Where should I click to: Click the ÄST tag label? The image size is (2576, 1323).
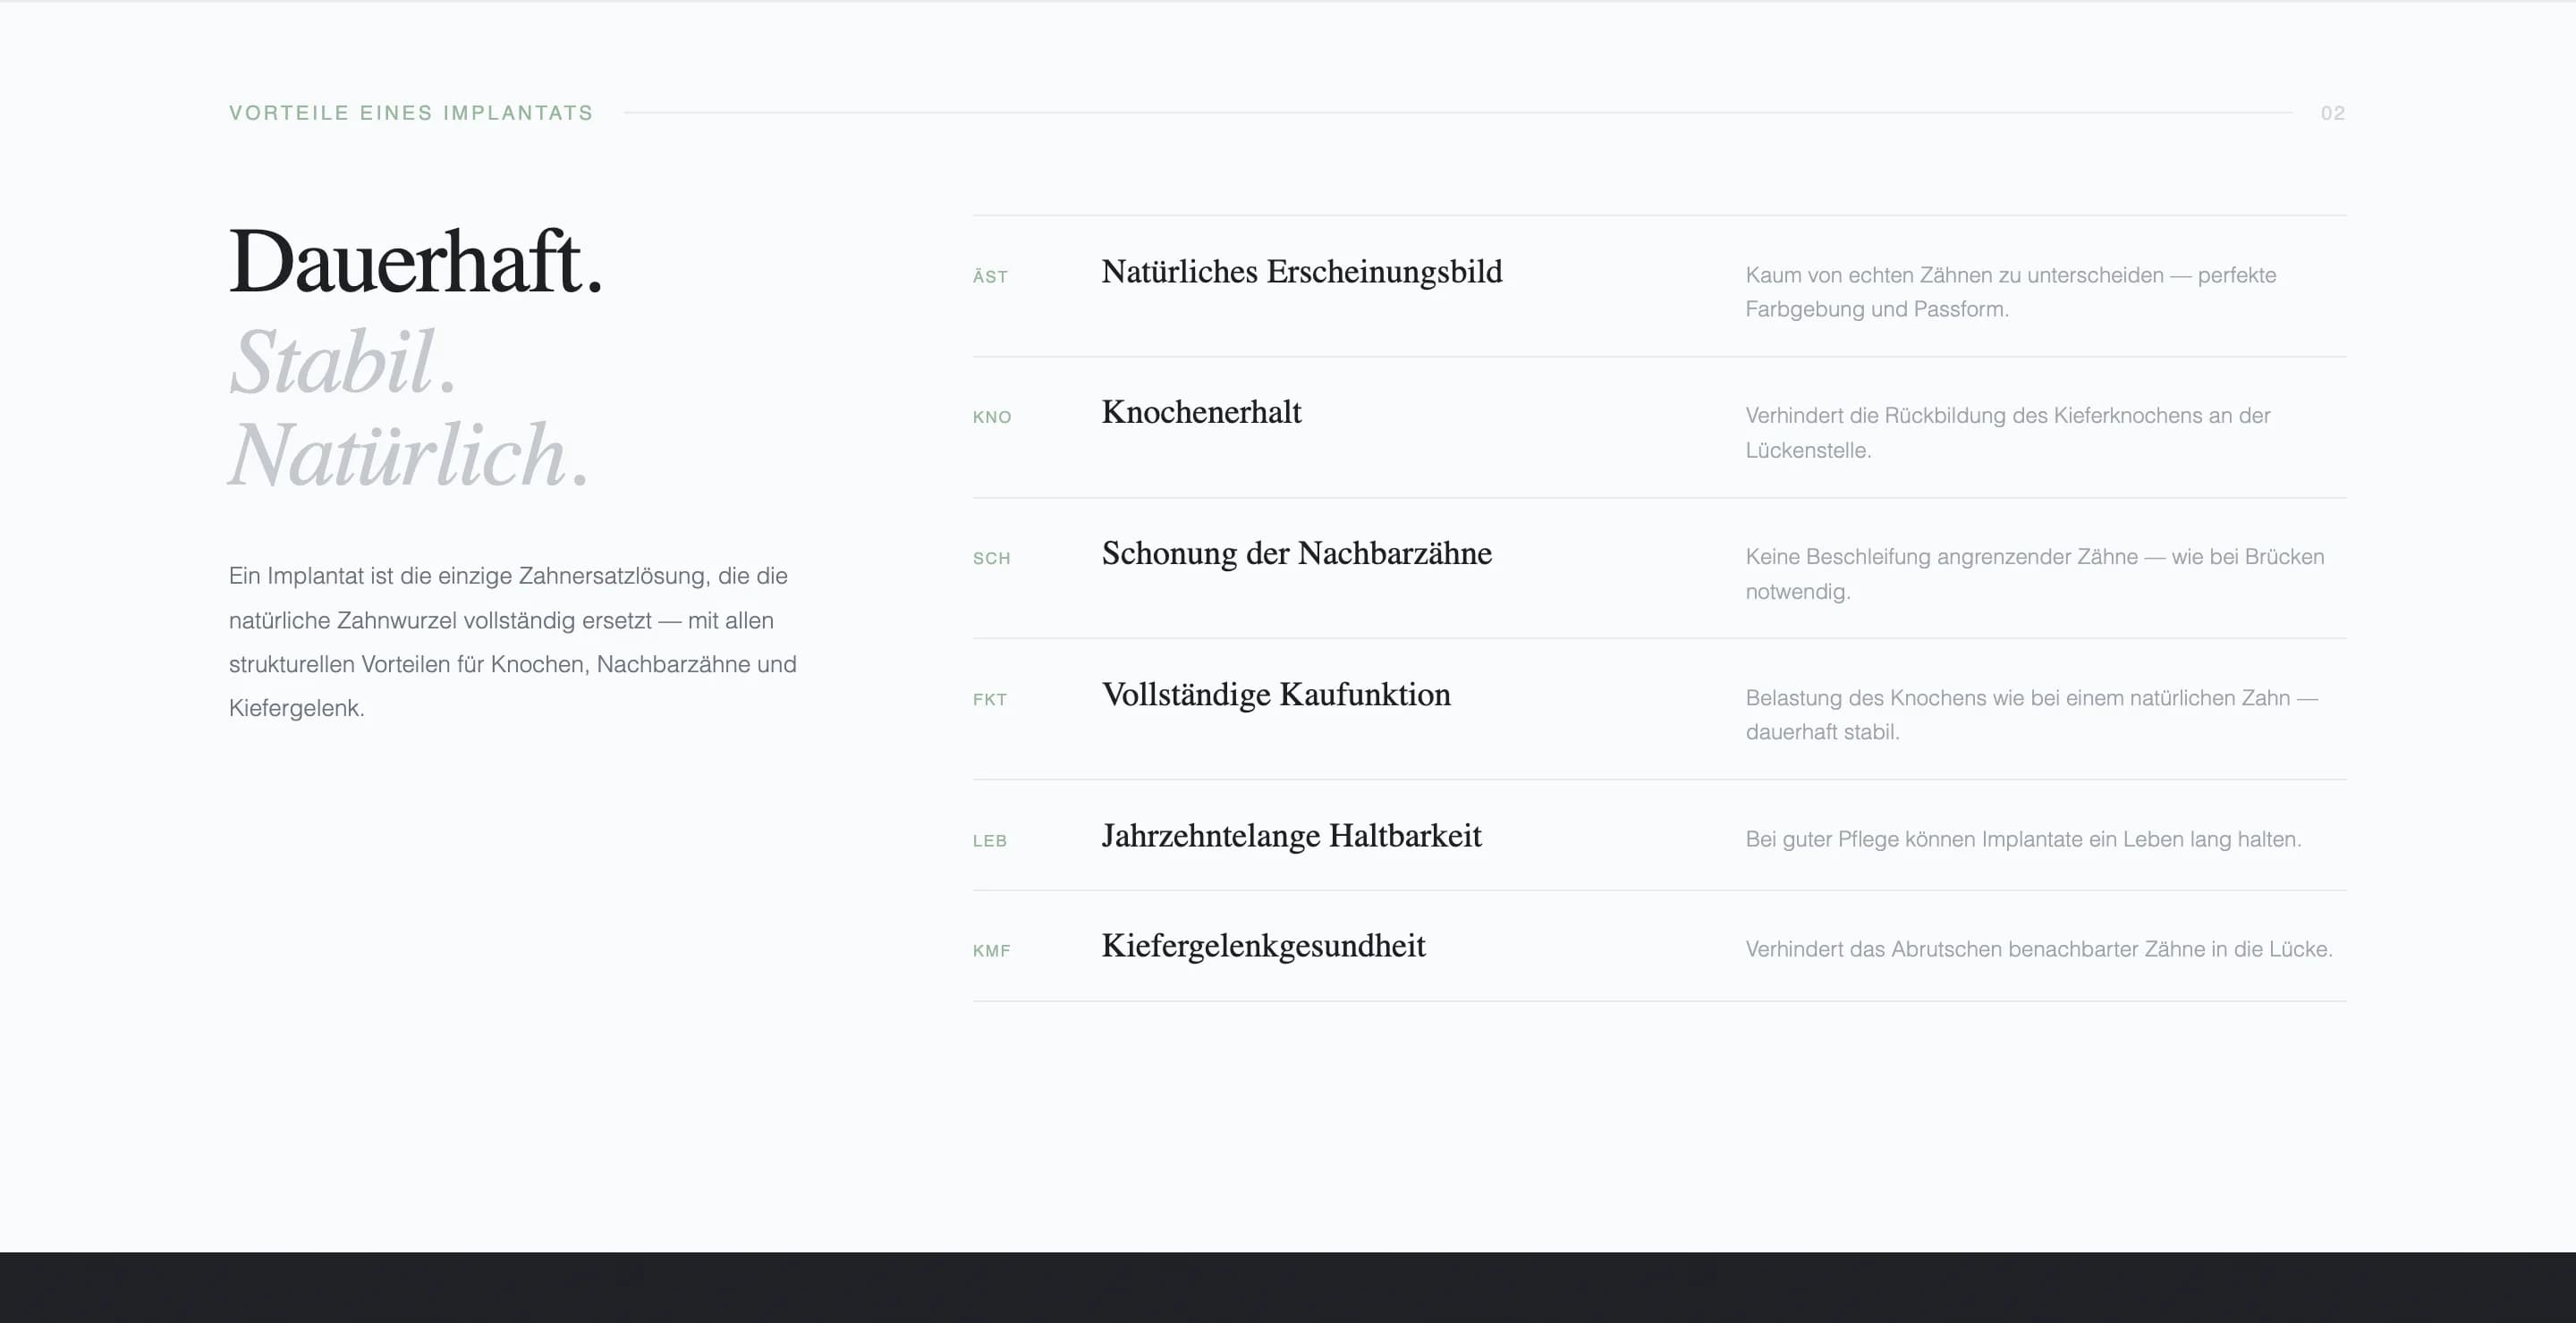990,277
